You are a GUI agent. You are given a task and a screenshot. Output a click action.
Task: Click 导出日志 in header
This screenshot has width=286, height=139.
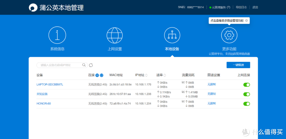(x=241, y=7)
